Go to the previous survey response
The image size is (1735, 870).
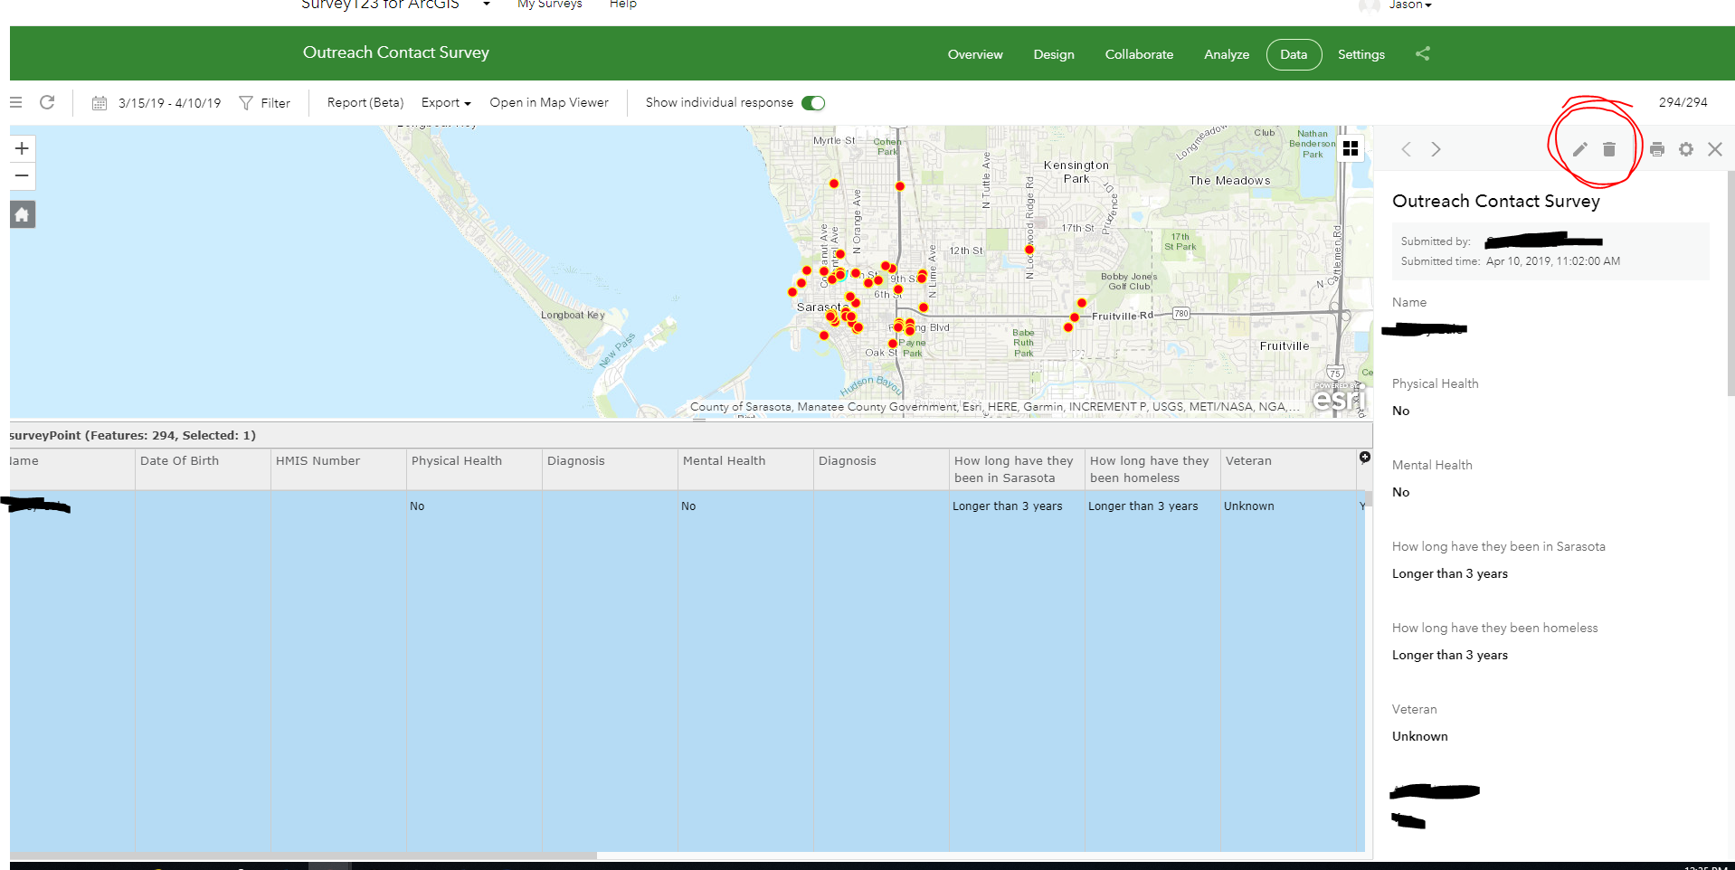[x=1406, y=149]
